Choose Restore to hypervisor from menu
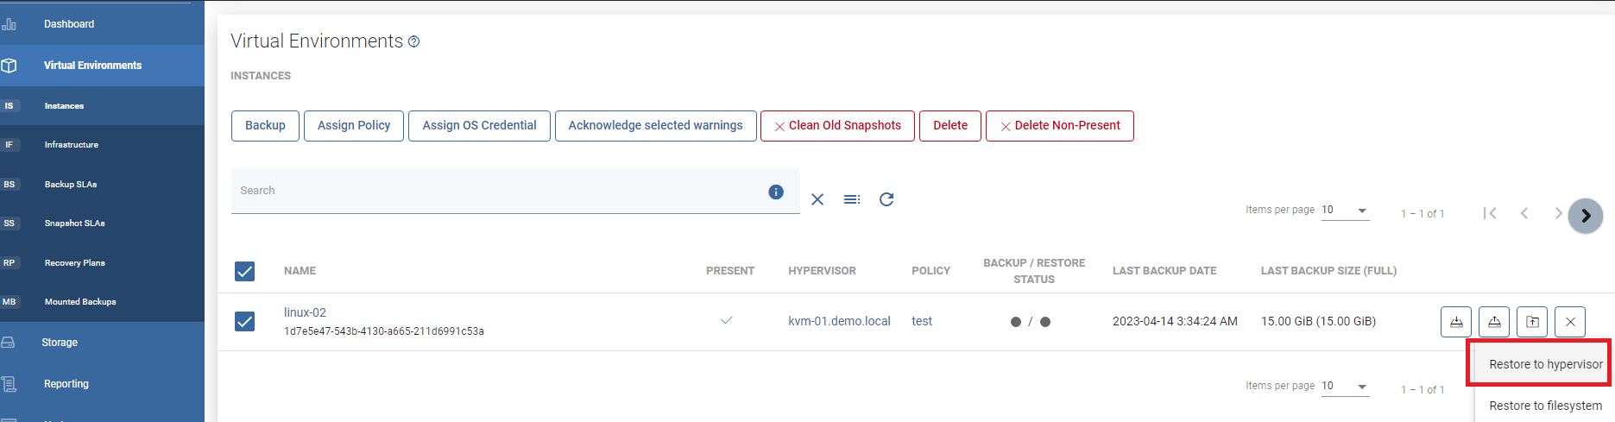 click(1545, 364)
